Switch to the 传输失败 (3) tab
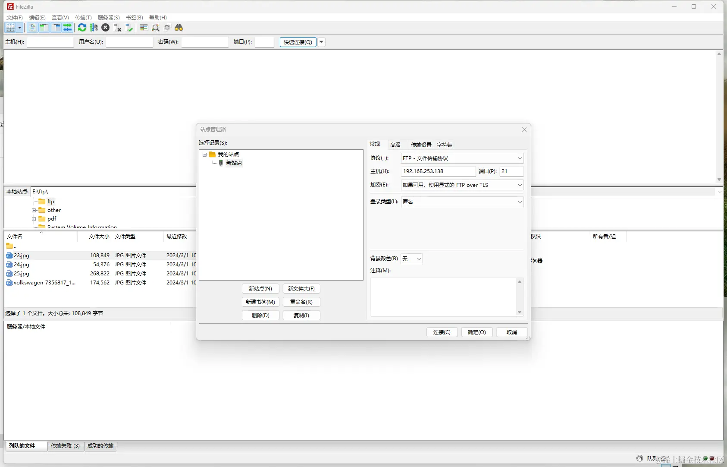The image size is (727, 467). tap(65, 446)
